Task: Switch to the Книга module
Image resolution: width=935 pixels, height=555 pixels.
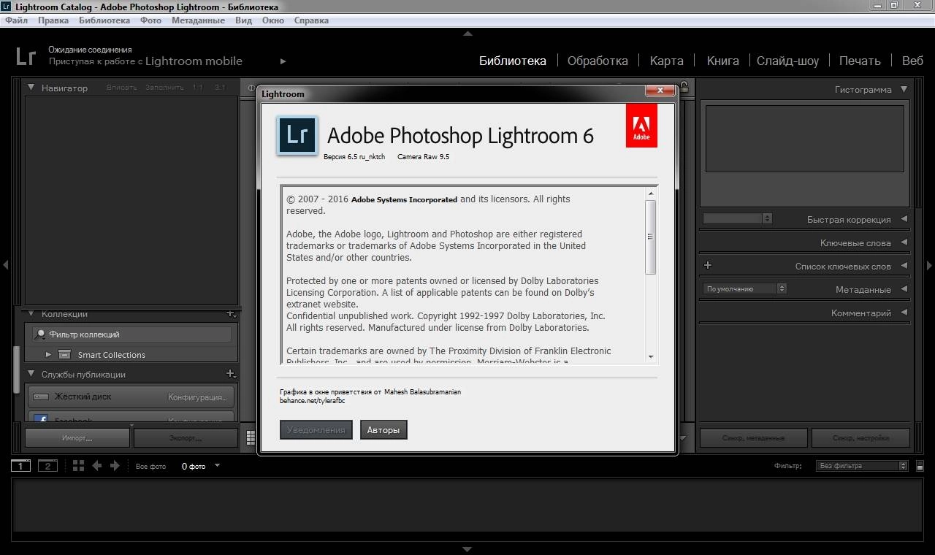Action: coord(722,61)
